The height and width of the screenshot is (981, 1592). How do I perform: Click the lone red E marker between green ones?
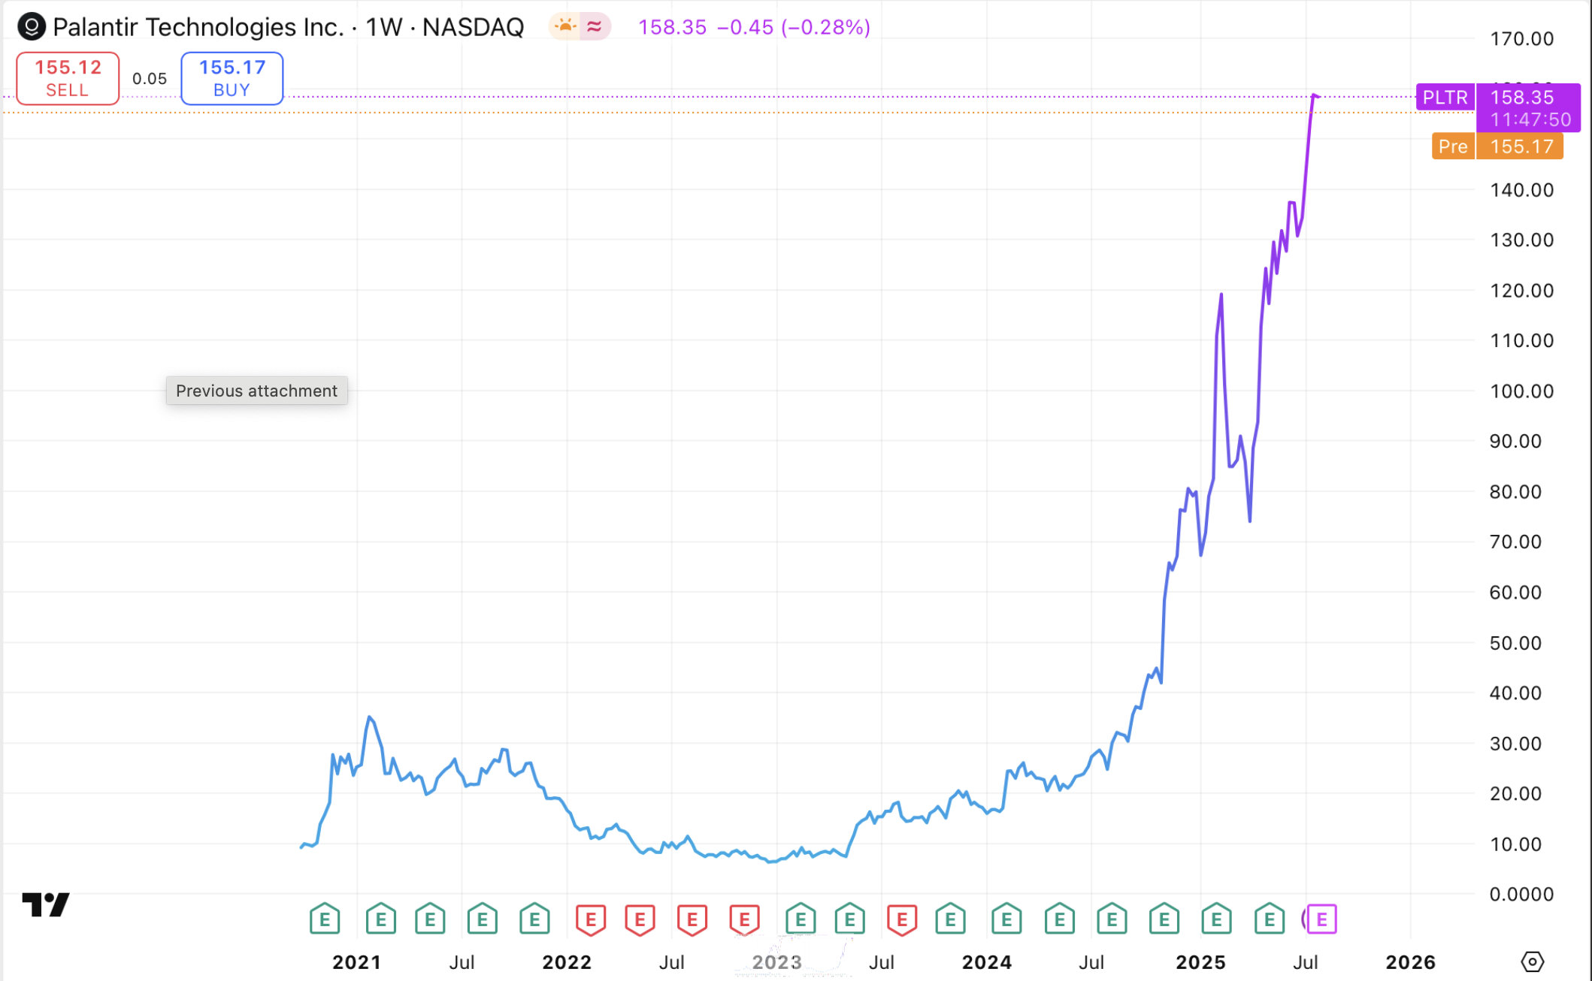(x=902, y=919)
